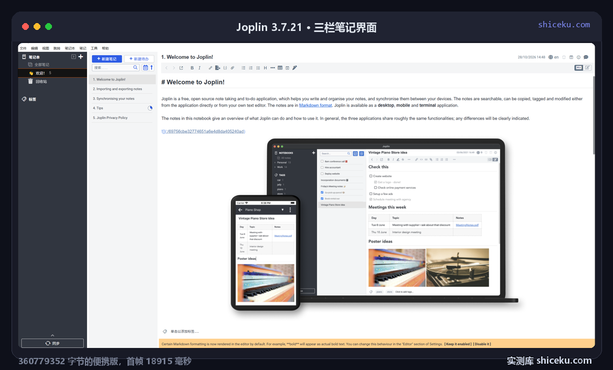The image size is (613, 370).
Task: Insert table with grid icon
Action: (x=280, y=68)
